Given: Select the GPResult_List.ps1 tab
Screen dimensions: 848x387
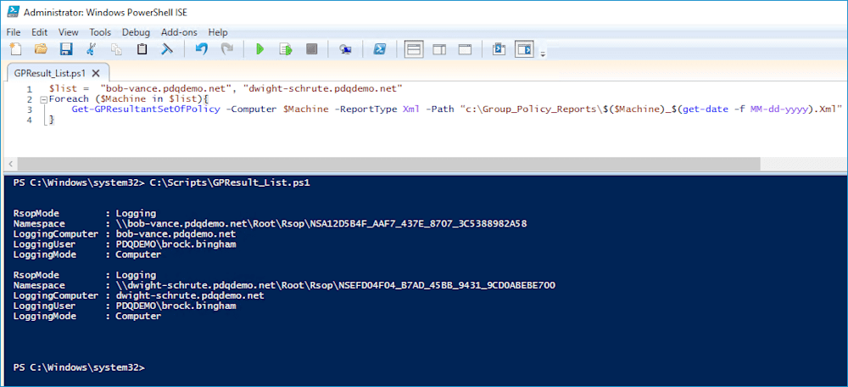Looking at the screenshot, I should 50,73.
